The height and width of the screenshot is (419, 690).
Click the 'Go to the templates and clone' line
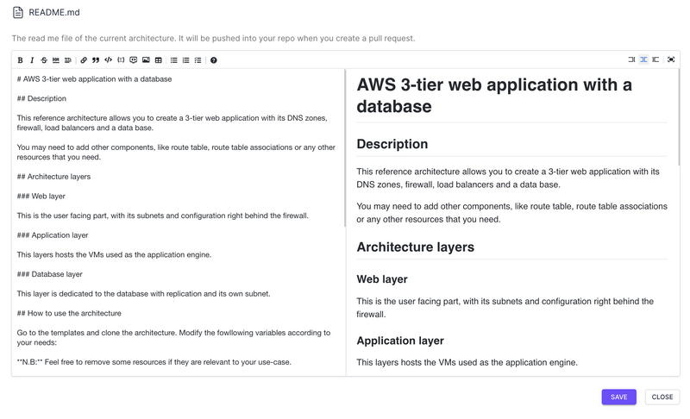[173, 338]
